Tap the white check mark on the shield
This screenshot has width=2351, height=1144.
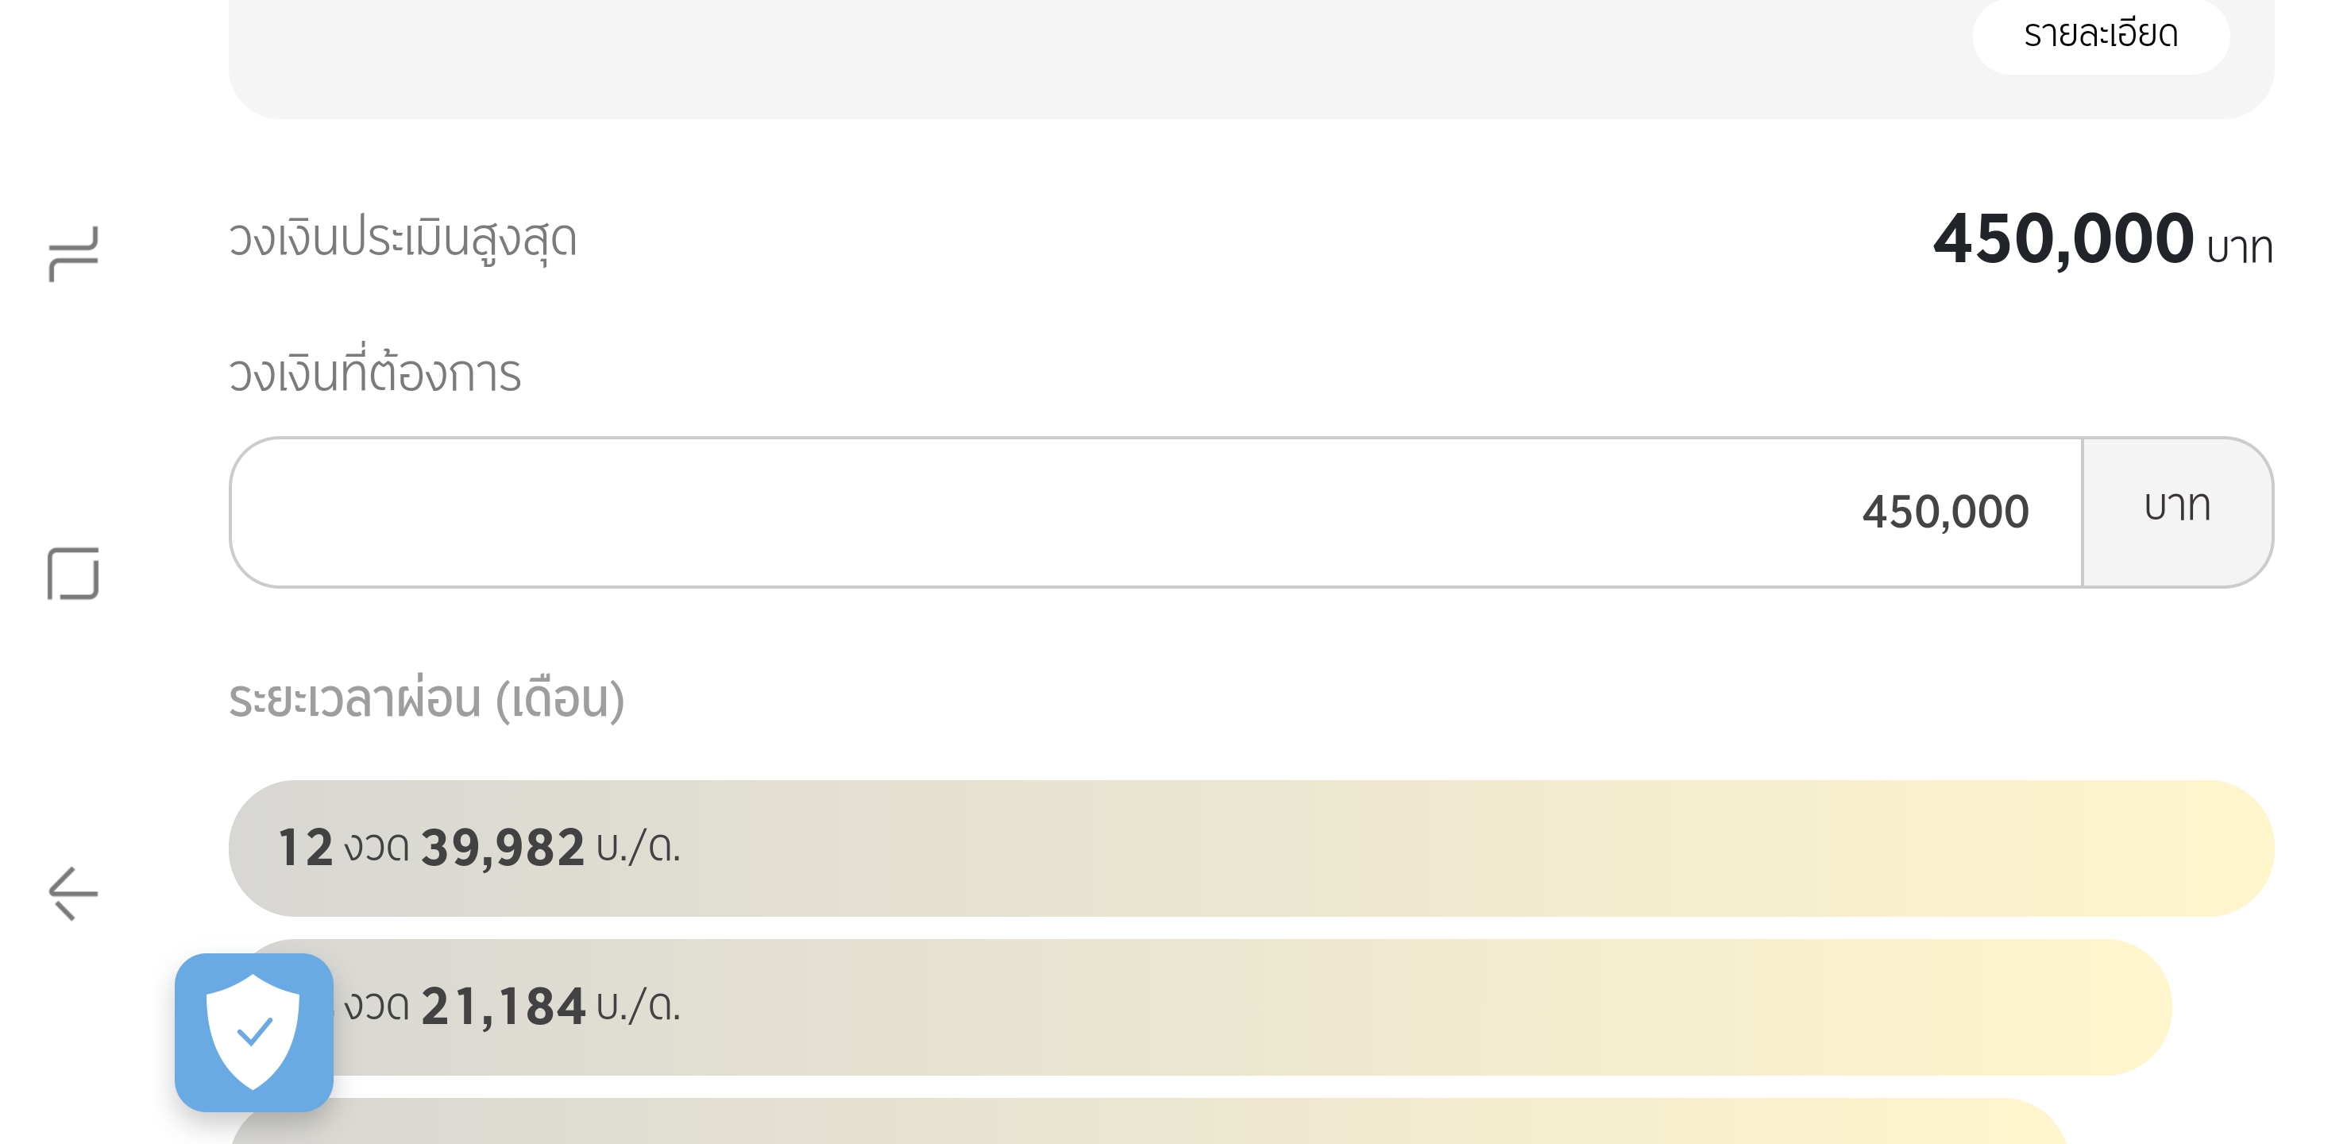coord(255,1032)
